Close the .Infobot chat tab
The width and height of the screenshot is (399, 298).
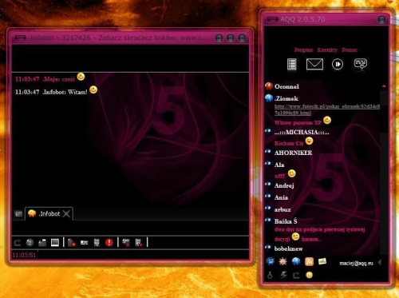tap(66, 213)
